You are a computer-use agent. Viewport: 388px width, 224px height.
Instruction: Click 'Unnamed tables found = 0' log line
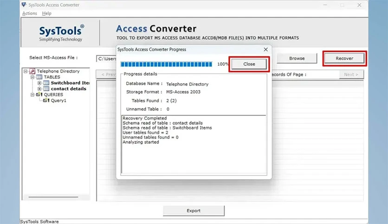coord(150,137)
